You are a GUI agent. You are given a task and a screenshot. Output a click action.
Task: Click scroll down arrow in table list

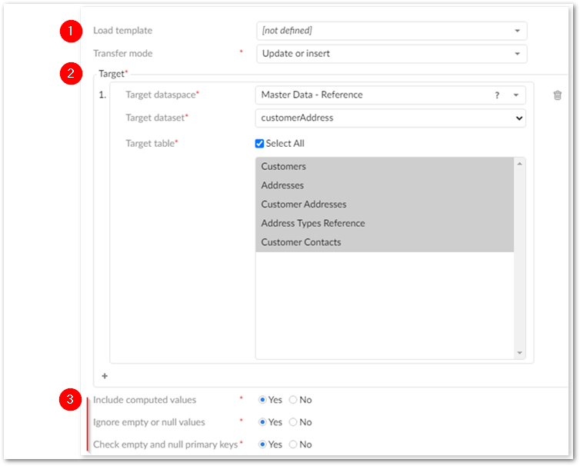(520, 353)
